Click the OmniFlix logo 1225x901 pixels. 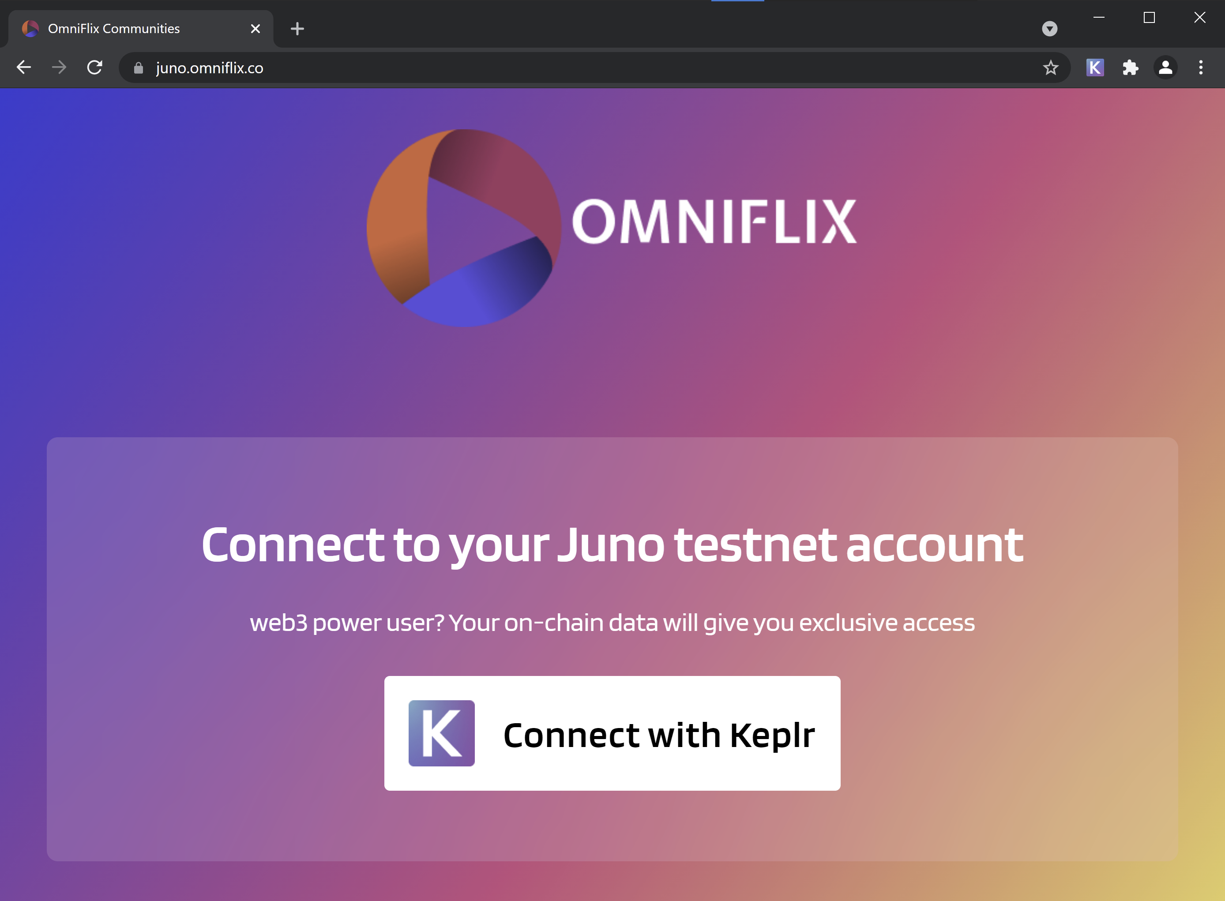click(612, 228)
